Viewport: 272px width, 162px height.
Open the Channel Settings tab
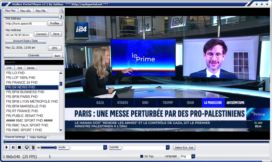(15, 137)
